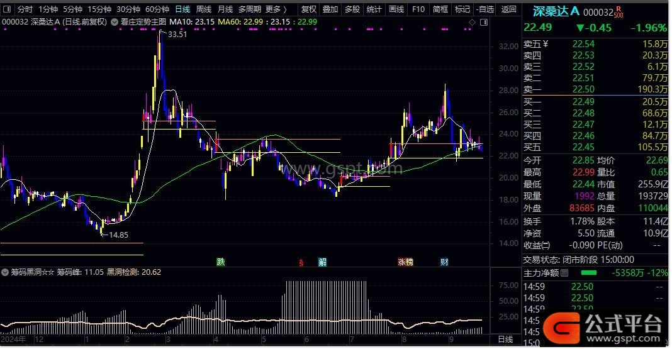This screenshot has width=672, height=349.
Task: Toggle the 收益 quarter indicator
Action: click(546, 246)
